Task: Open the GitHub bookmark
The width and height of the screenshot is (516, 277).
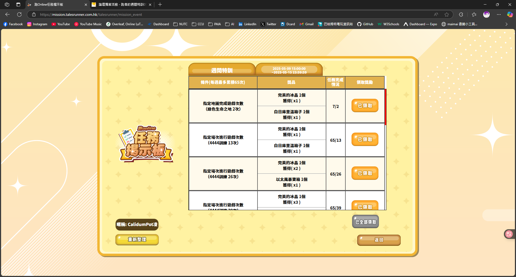Action: 365,24
